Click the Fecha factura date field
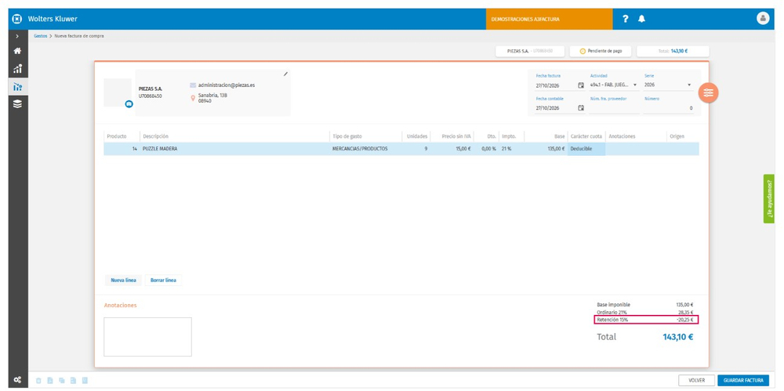The image size is (784, 391). 556,85
